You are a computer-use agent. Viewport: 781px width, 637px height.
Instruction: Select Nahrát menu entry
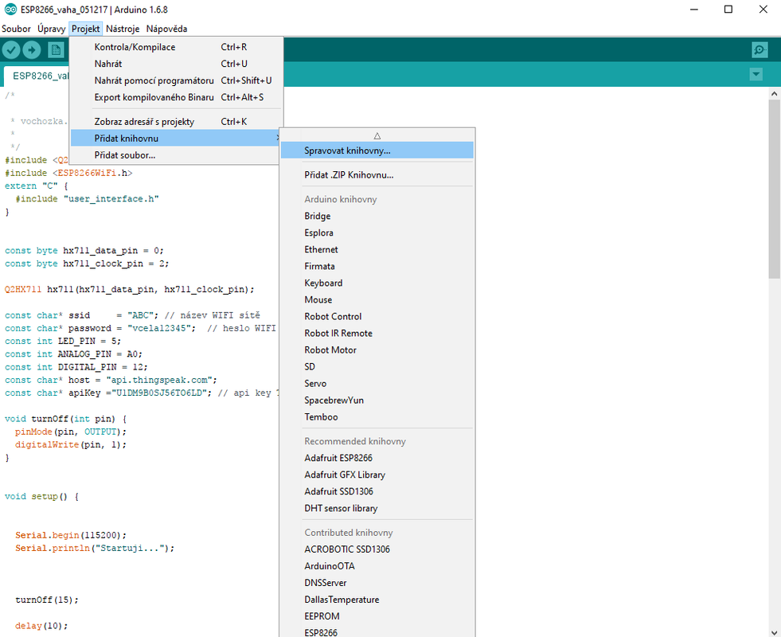(176, 64)
